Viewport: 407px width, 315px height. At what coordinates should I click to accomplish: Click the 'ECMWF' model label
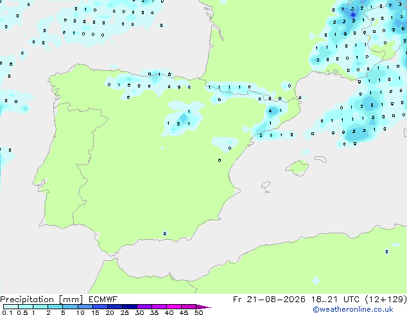[x=103, y=300]
